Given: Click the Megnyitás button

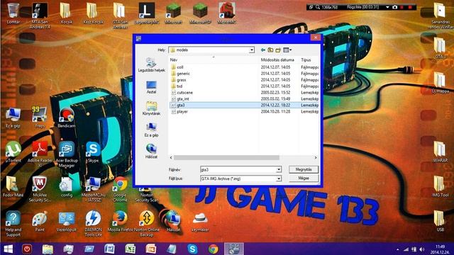Looking at the screenshot, I should click(x=304, y=169).
